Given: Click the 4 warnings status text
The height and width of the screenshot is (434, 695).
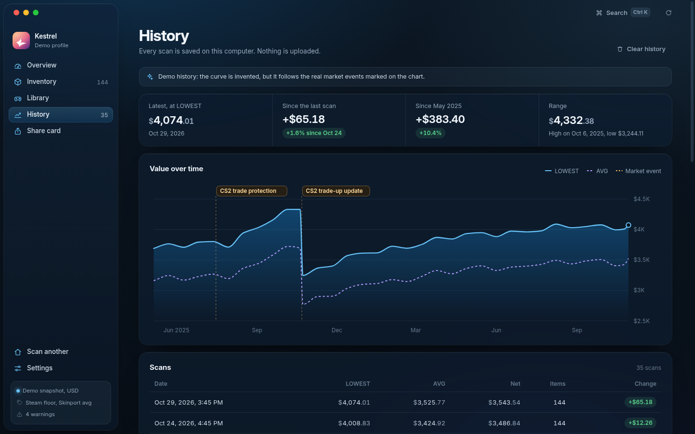Looking at the screenshot, I should (40, 414).
